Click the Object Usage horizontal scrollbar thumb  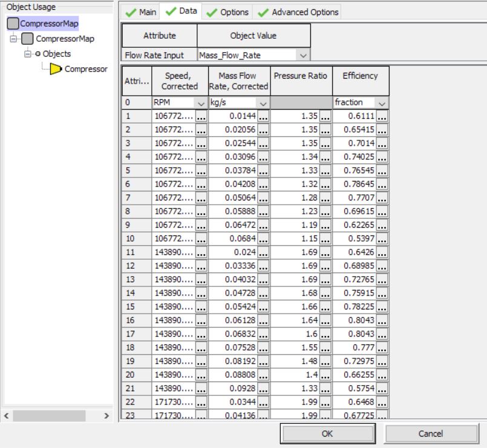pos(49,416)
